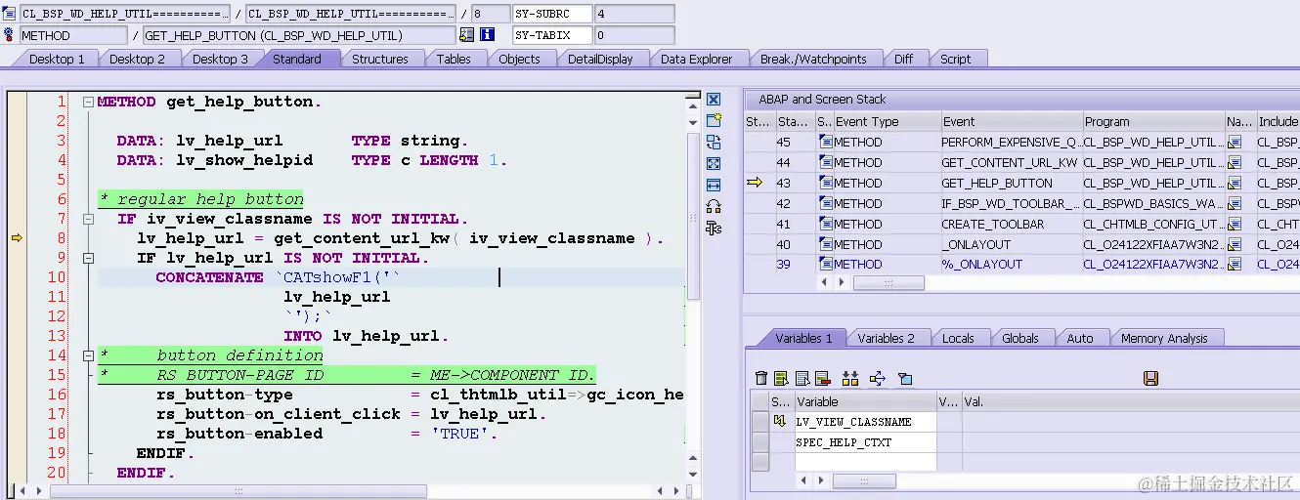Click the blue info icon near GET_HELP_BUTTON field
The width and height of the screenshot is (1300, 500).
pyautogui.click(x=487, y=35)
